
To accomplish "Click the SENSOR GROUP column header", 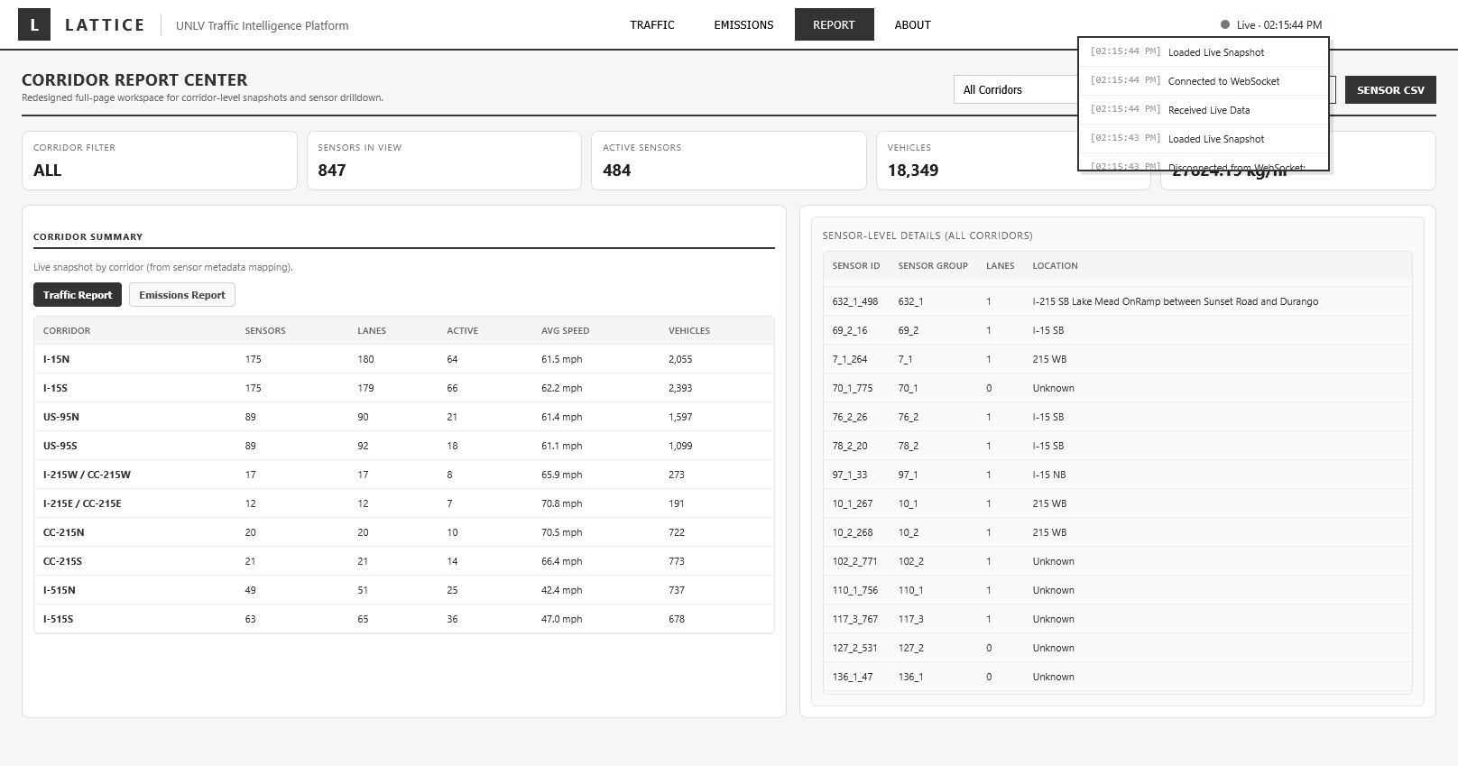I will pyautogui.click(x=933, y=266).
